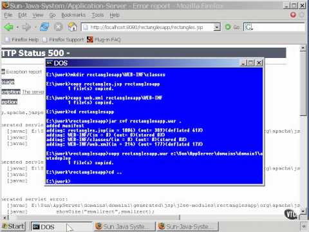Click the horizontal scrollbar left arrow
The height and width of the screenshot is (232, 309).
tap(5, 217)
